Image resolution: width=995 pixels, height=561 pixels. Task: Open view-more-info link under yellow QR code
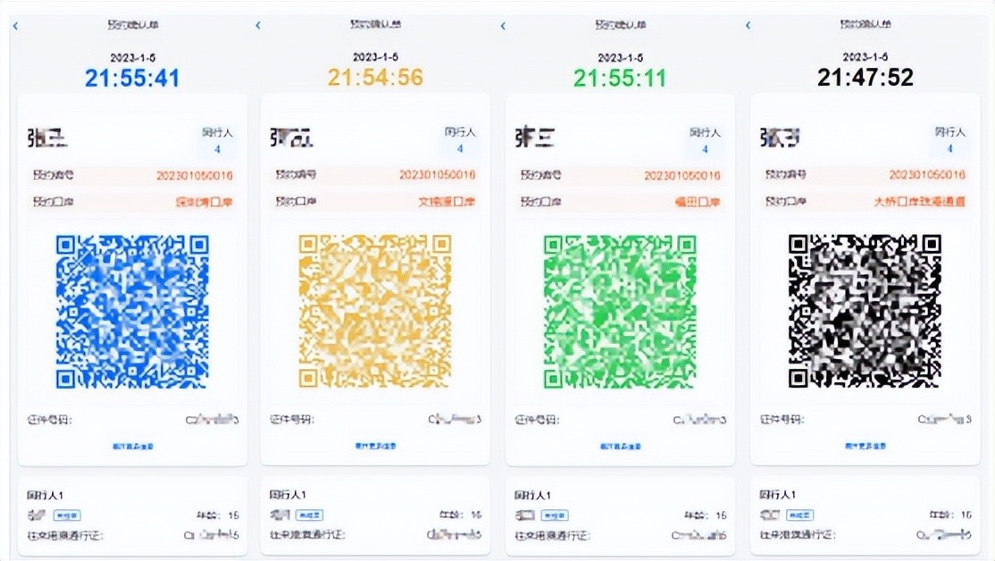(x=375, y=446)
